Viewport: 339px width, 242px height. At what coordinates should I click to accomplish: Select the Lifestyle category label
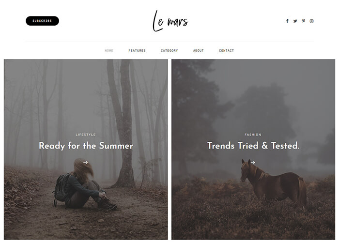(x=86, y=135)
